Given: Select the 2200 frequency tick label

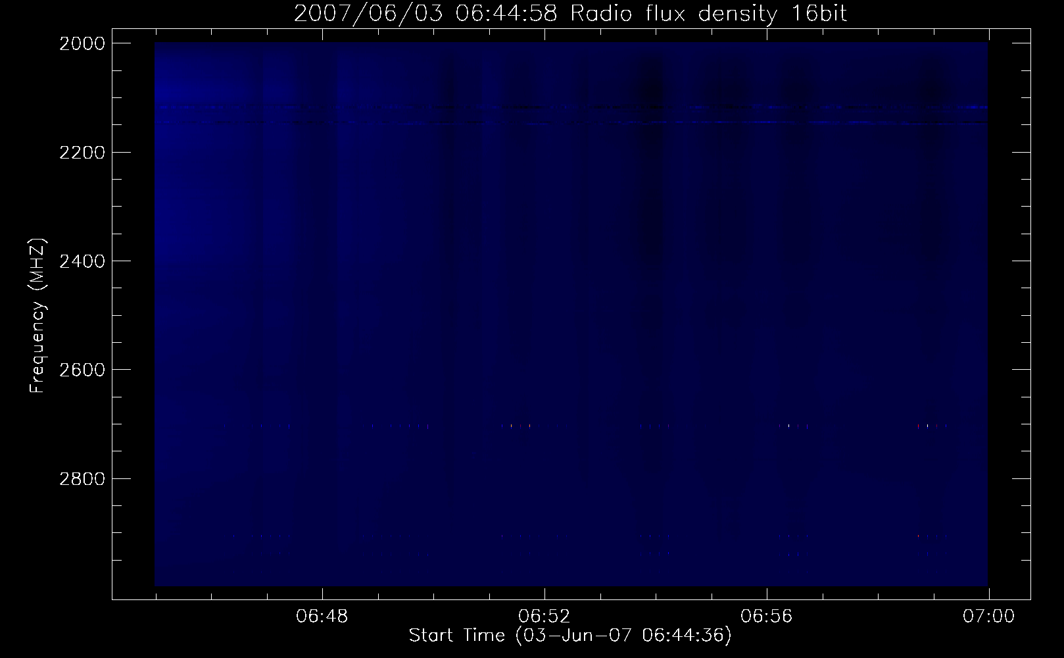Looking at the screenshot, I should (x=82, y=152).
